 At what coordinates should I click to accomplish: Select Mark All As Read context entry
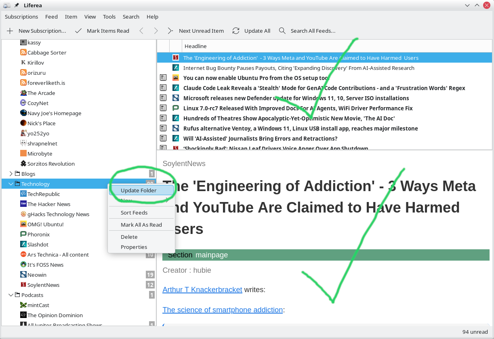click(141, 225)
